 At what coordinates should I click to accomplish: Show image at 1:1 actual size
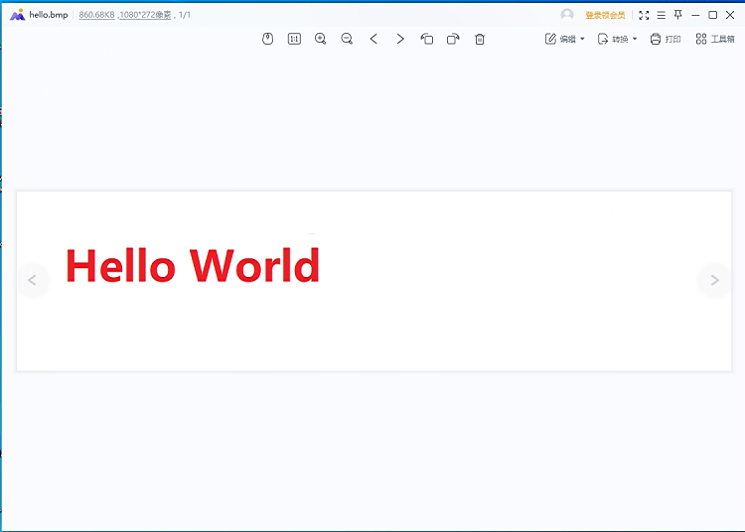[x=294, y=39]
